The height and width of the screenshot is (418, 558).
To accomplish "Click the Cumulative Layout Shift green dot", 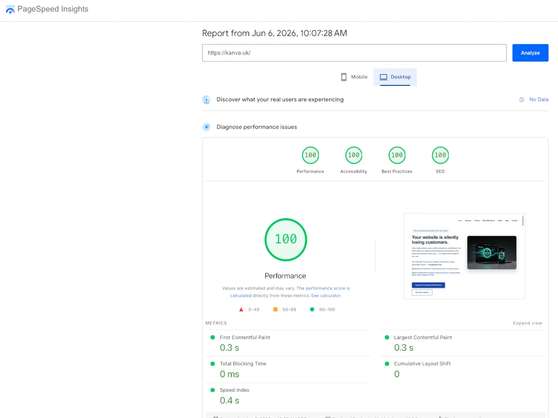I will (x=387, y=364).
